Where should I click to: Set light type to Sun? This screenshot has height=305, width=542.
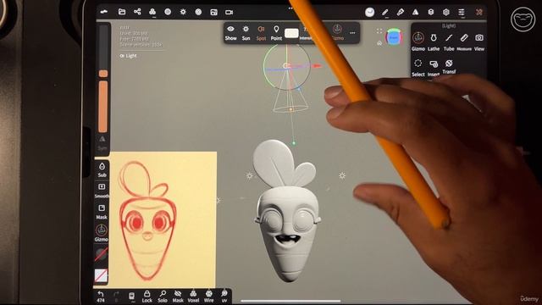coord(246,33)
